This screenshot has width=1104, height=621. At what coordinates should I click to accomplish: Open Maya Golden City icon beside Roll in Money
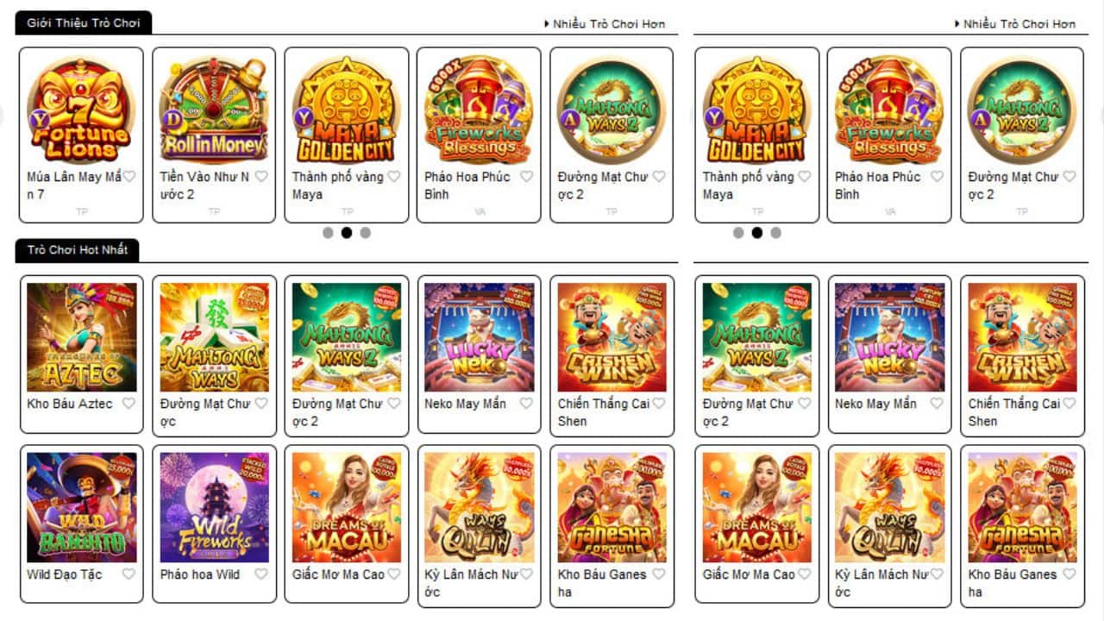point(346,110)
